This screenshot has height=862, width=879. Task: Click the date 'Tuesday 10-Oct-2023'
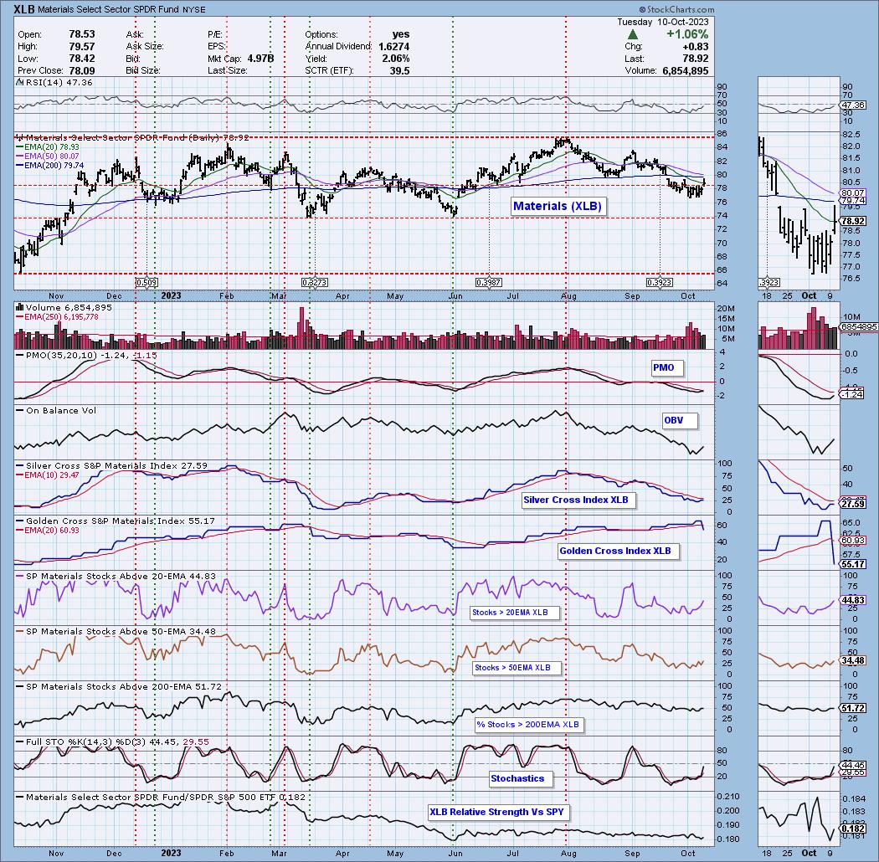(x=663, y=22)
